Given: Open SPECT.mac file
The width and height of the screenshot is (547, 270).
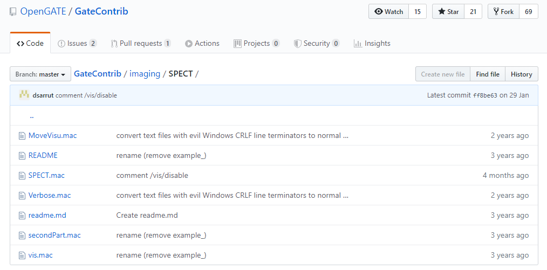Looking at the screenshot, I should pyautogui.click(x=46, y=175).
